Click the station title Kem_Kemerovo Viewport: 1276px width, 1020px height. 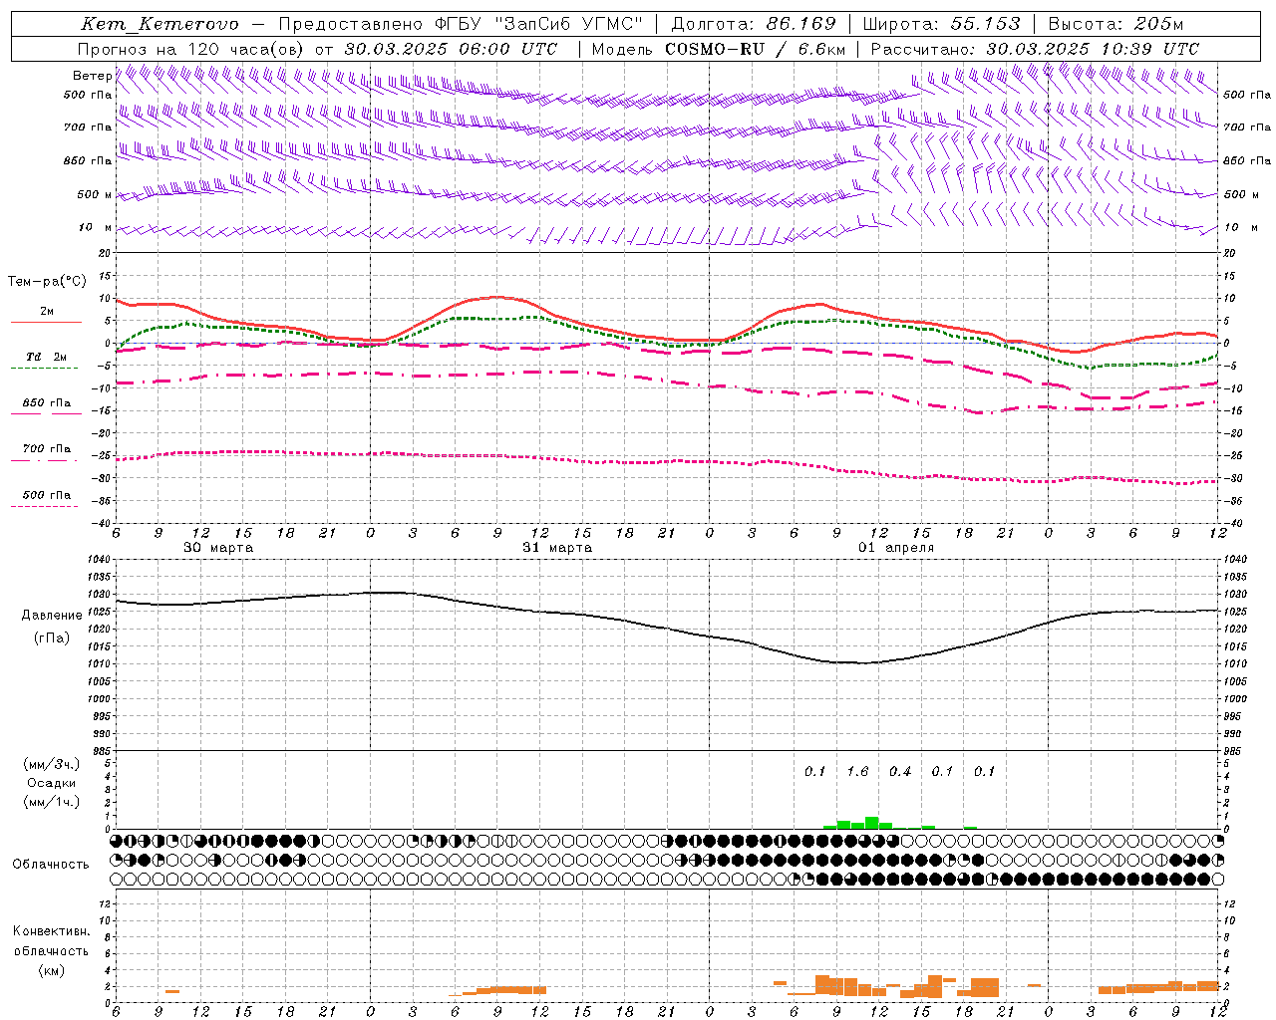coord(159,24)
